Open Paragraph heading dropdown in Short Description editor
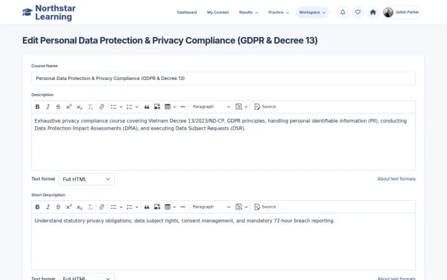Screen dimensions: 447x280 pos(211,207)
